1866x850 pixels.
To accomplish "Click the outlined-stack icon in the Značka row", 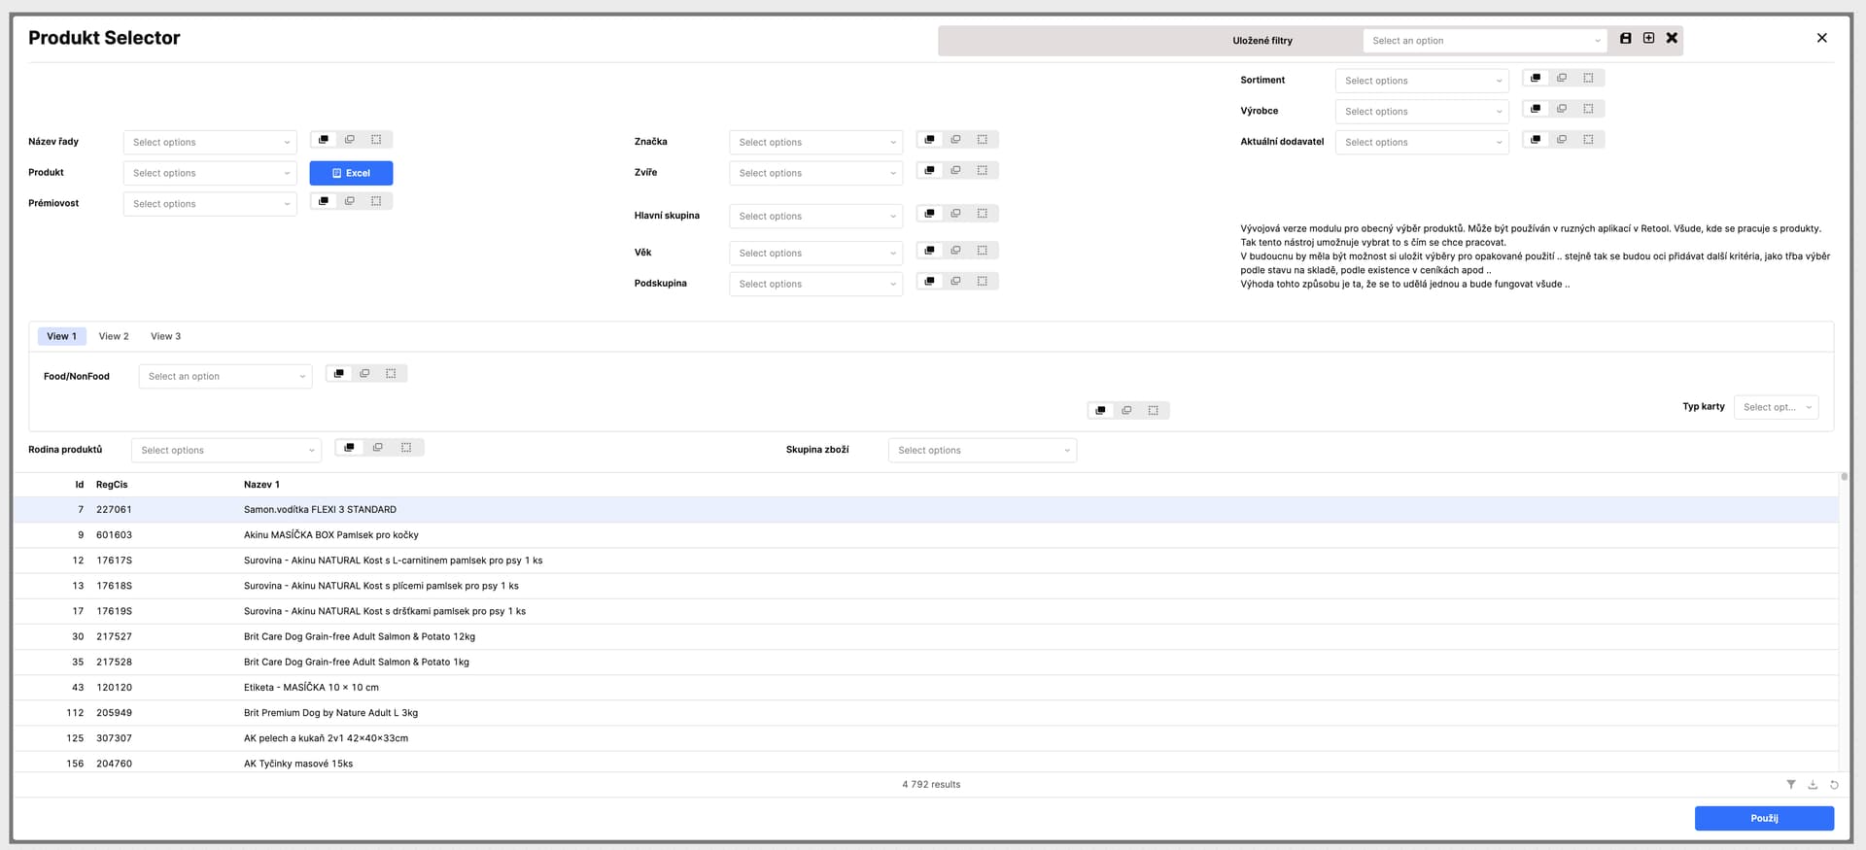I will tap(955, 141).
